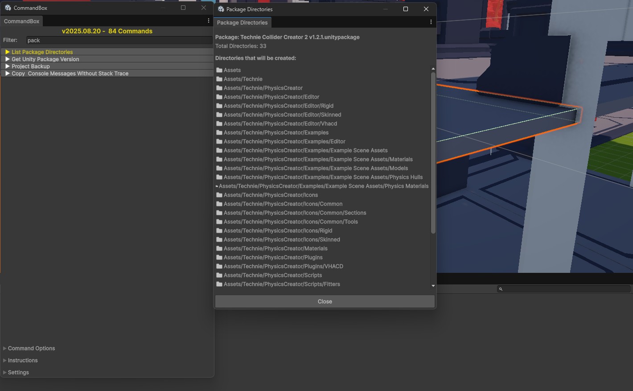Viewport: 633px width, 391px height.
Task: Click folder icon for PhysicsCreator/Scripts/Fitters
Action: point(219,284)
